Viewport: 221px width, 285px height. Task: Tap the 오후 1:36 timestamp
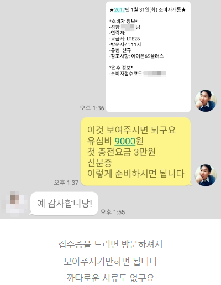(x=92, y=108)
